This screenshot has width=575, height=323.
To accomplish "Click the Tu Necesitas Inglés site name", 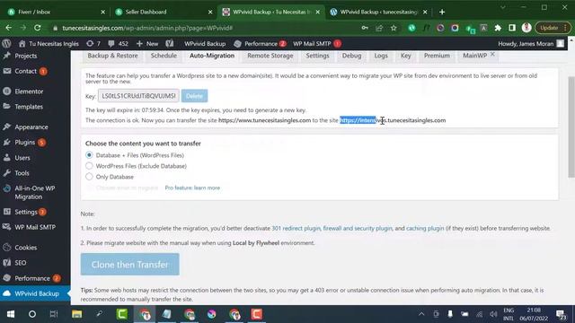I will pos(49,44).
